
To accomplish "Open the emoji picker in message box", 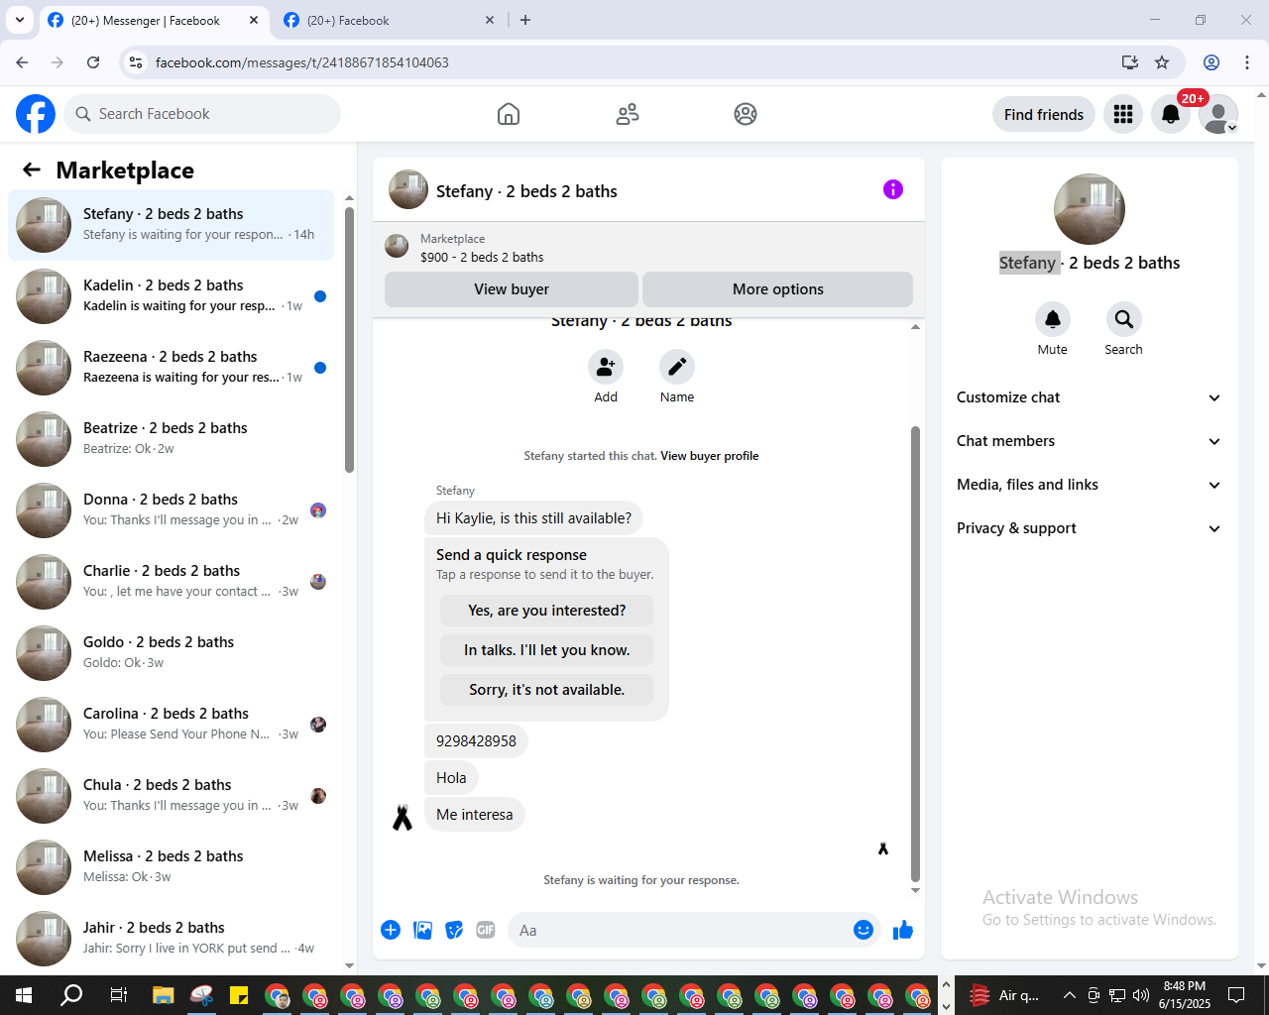I will click(x=864, y=930).
